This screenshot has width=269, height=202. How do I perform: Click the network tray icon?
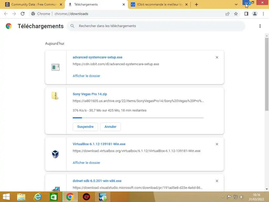(x=236, y=197)
